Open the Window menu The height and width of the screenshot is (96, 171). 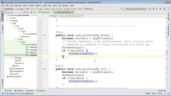[66, 5]
